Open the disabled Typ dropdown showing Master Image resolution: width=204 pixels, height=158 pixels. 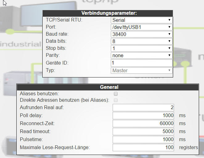142,70
